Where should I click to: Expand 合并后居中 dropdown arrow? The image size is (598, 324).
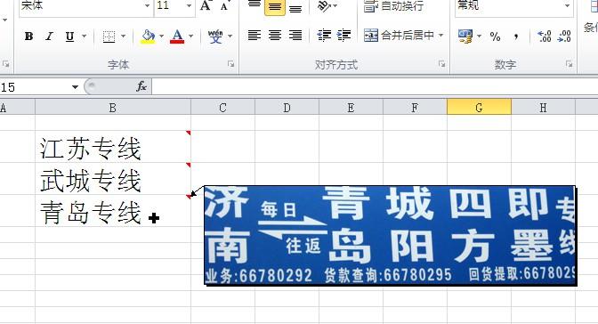tap(440, 36)
